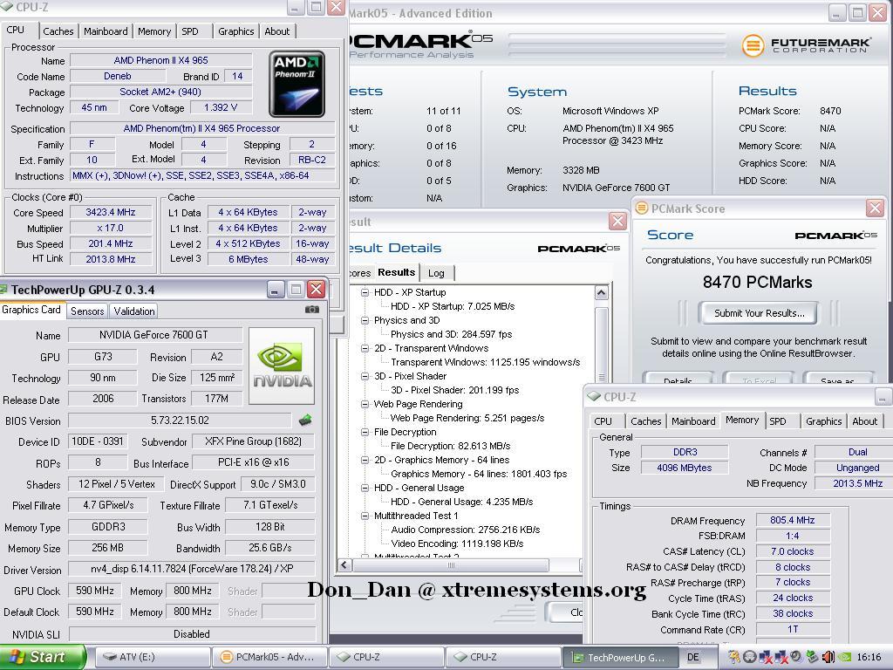
Task: Collapse the Physics and 3D node
Action: (x=365, y=320)
